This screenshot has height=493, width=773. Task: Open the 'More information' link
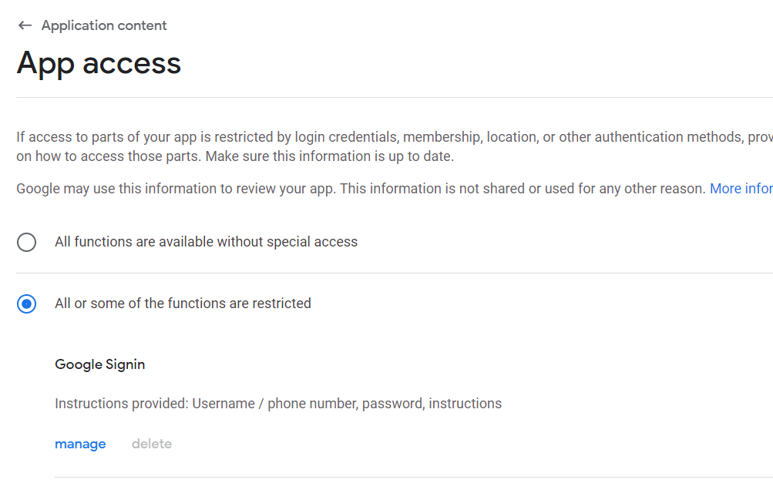[x=741, y=189]
